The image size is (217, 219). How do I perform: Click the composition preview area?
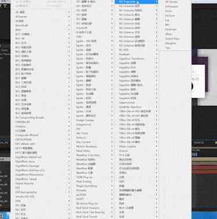click(x=204, y=77)
